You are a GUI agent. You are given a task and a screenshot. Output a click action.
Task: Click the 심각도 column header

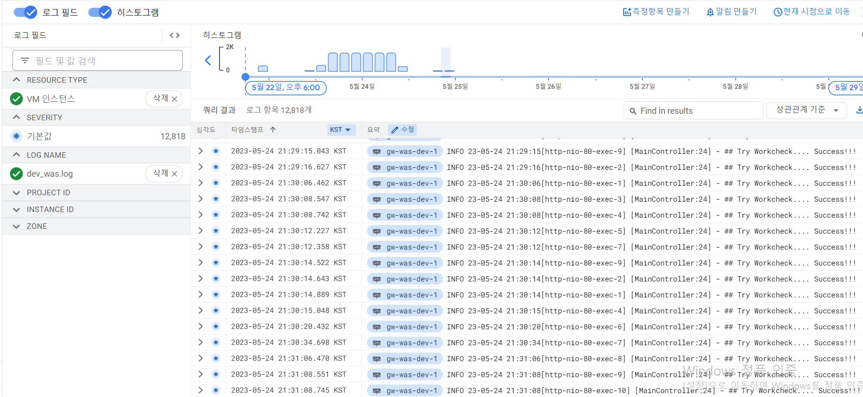click(206, 130)
